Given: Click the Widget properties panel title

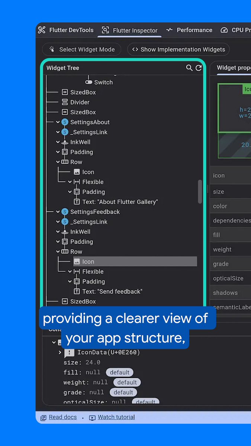Looking at the screenshot, I should (x=234, y=68).
